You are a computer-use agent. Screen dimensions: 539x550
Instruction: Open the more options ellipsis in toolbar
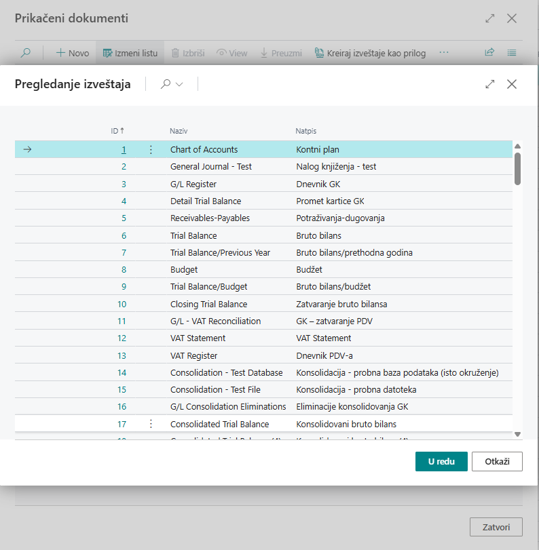tap(444, 53)
